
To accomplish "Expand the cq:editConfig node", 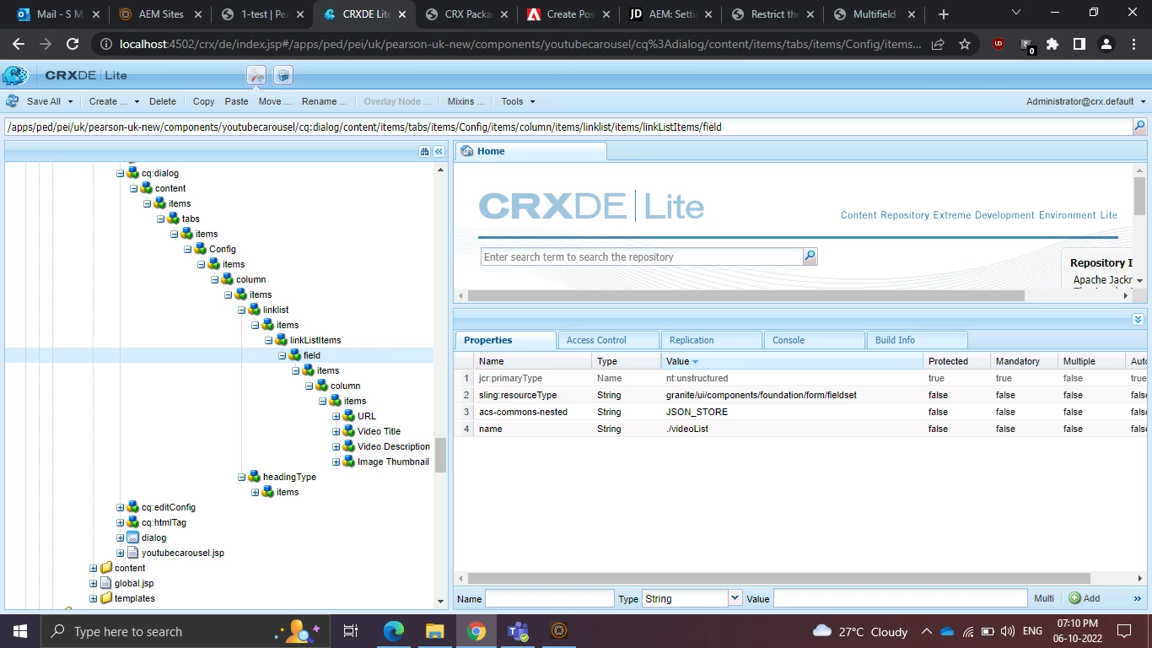I will tap(120, 507).
